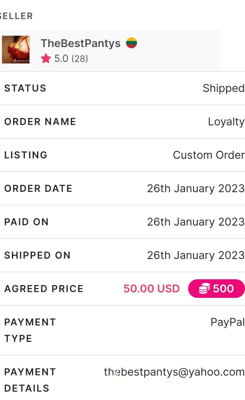Select the 50.00 USD agreed price
This screenshot has height=400, width=245.
pyautogui.click(x=151, y=288)
